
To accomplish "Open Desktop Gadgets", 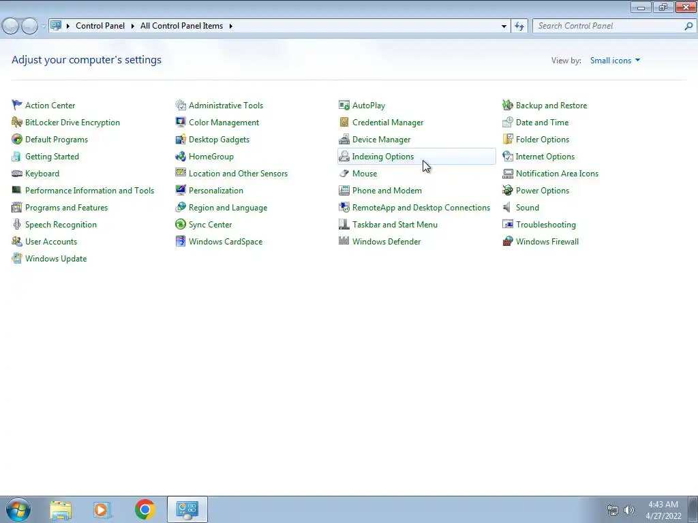I will click(219, 140).
